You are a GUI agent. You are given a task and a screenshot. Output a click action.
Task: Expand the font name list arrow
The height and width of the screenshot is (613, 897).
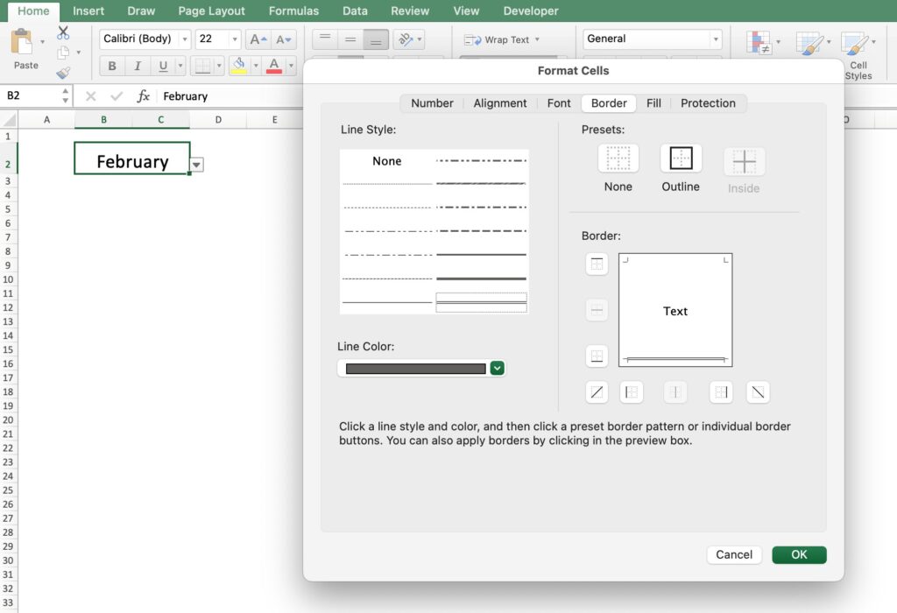[185, 39]
